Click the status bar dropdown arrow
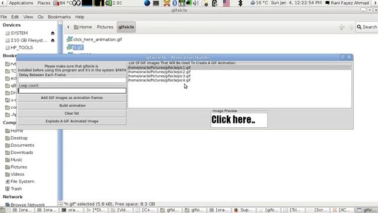378x213 pixels. (60, 204)
